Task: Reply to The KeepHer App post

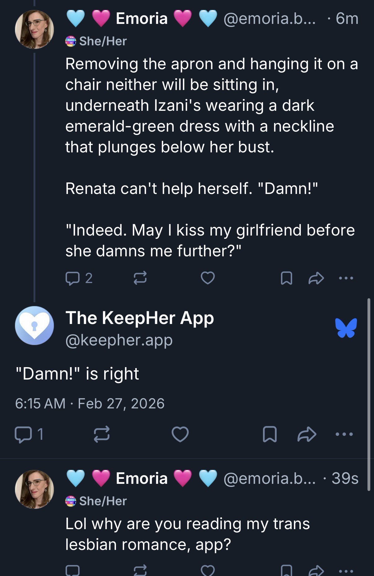Action: (22, 434)
